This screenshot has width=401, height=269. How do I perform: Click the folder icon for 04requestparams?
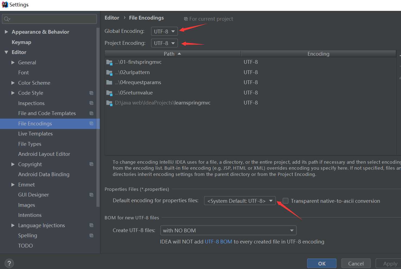(x=109, y=83)
